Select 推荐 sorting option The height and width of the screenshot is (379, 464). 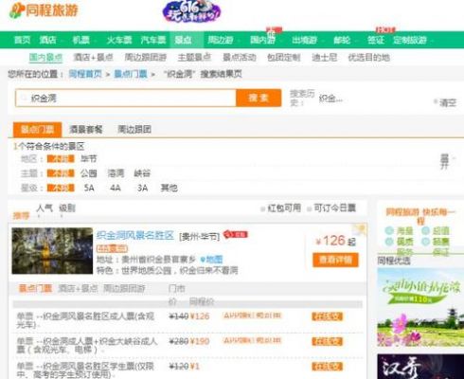[x=21, y=216]
